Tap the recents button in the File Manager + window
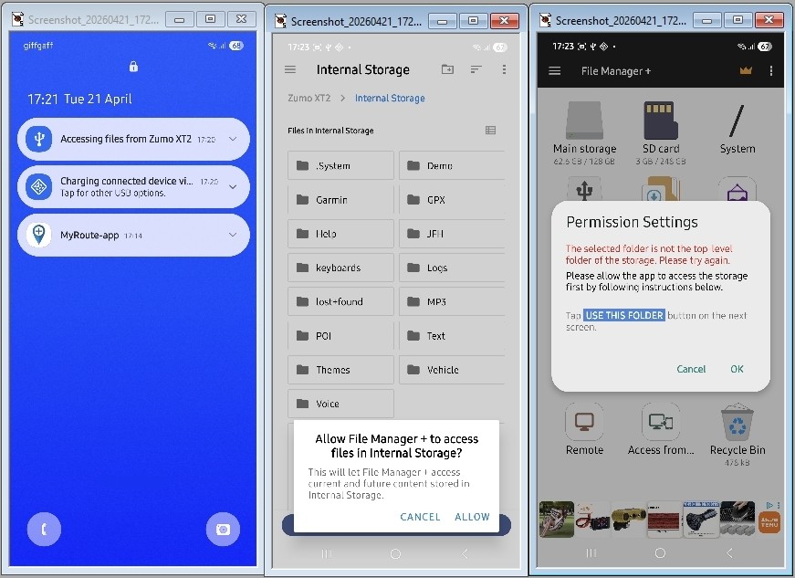This screenshot has height=578, width=795. coord(591,553)
